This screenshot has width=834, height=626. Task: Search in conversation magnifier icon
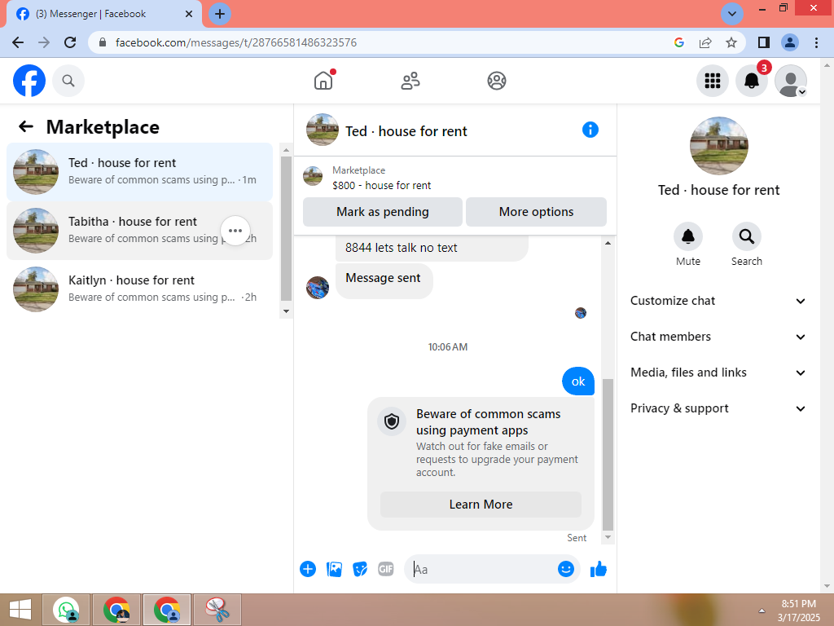point(746,236)
